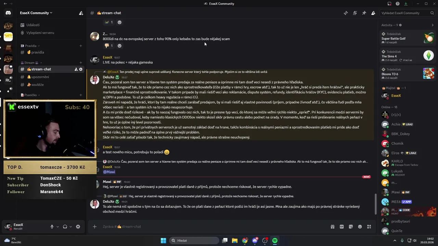
Task: Add channel to Psaníčko category plus
Action: (x=81, y=95)
